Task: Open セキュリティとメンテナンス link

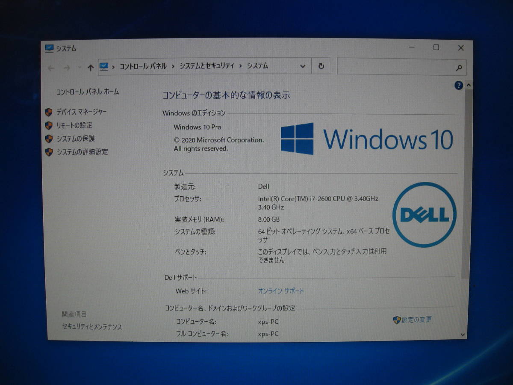Action: point(92,327)
